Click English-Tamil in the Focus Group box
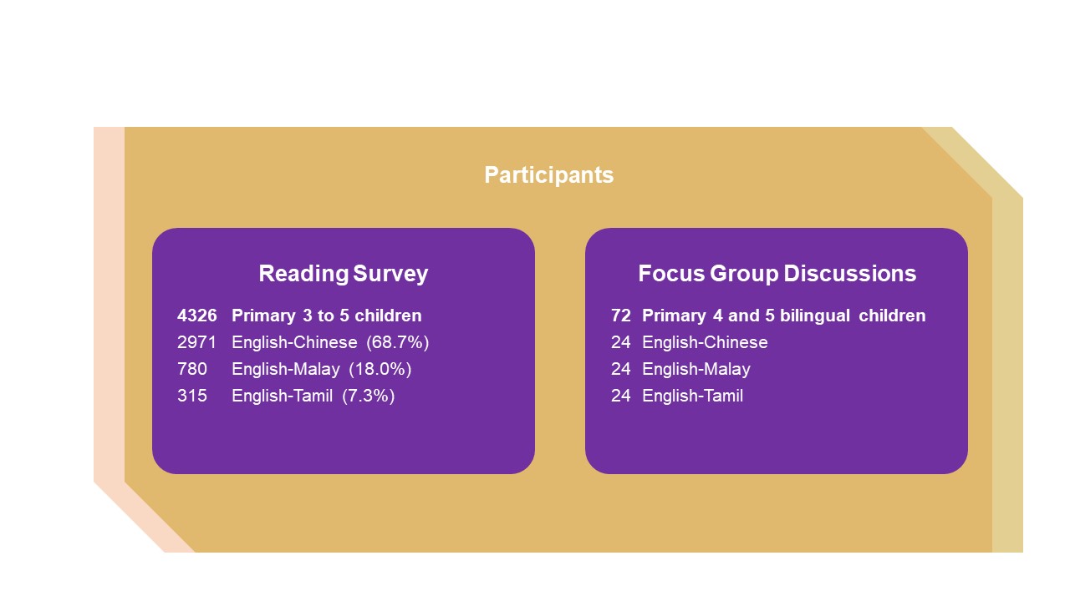The width and height of the screenshot is (1070, 601). [x=692, y=396]
